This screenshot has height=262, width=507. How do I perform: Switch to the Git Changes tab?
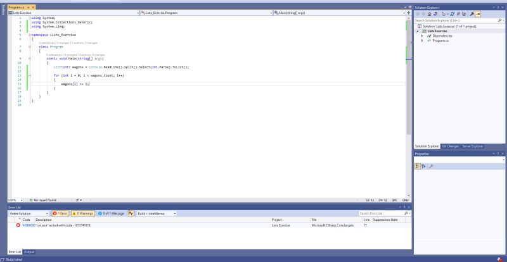[x=451, y=146]
